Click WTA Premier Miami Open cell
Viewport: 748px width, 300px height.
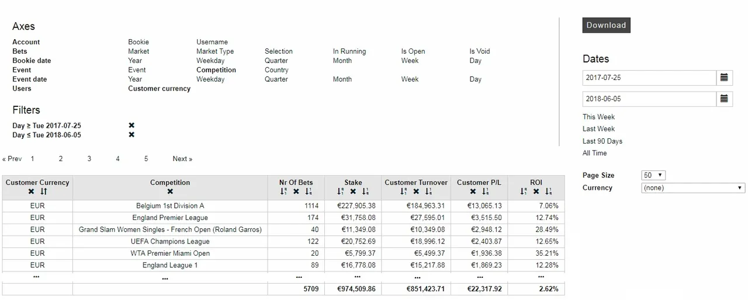tap(170, 253)
